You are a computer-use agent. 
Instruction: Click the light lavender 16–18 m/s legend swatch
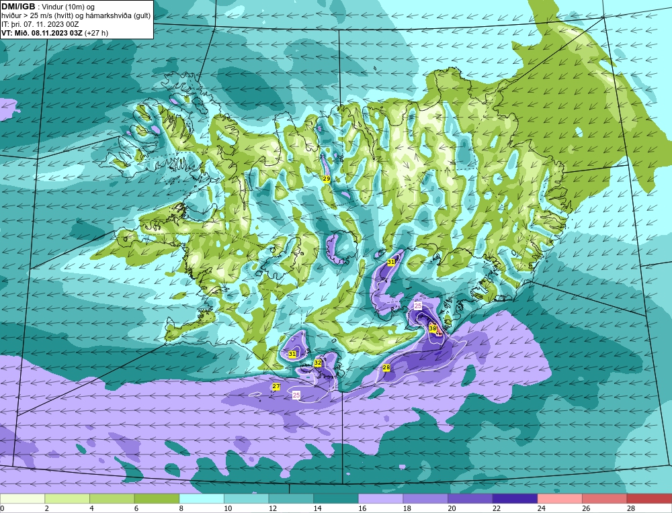380,498
